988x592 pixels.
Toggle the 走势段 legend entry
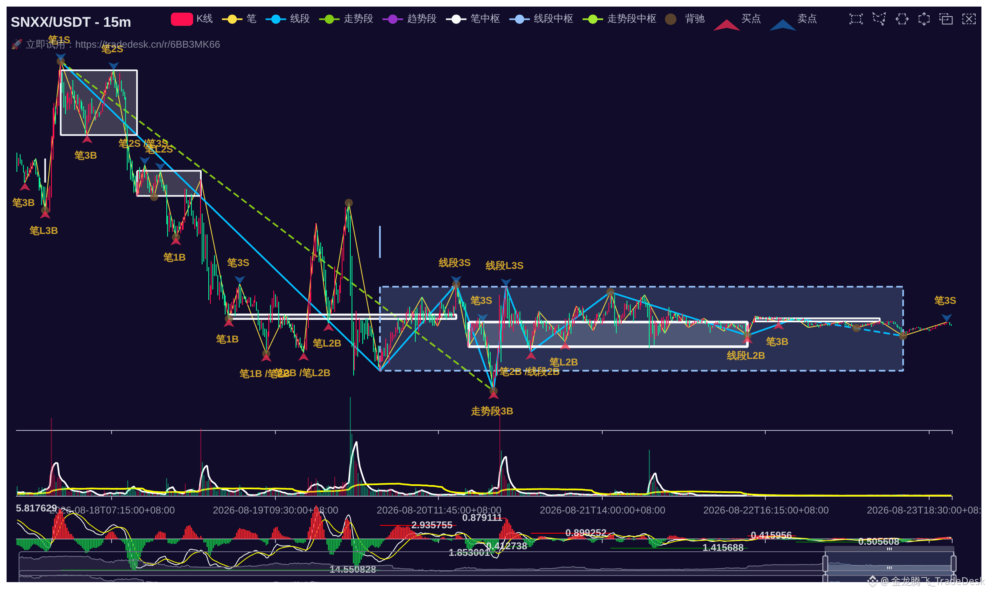[x=346, y=19]
